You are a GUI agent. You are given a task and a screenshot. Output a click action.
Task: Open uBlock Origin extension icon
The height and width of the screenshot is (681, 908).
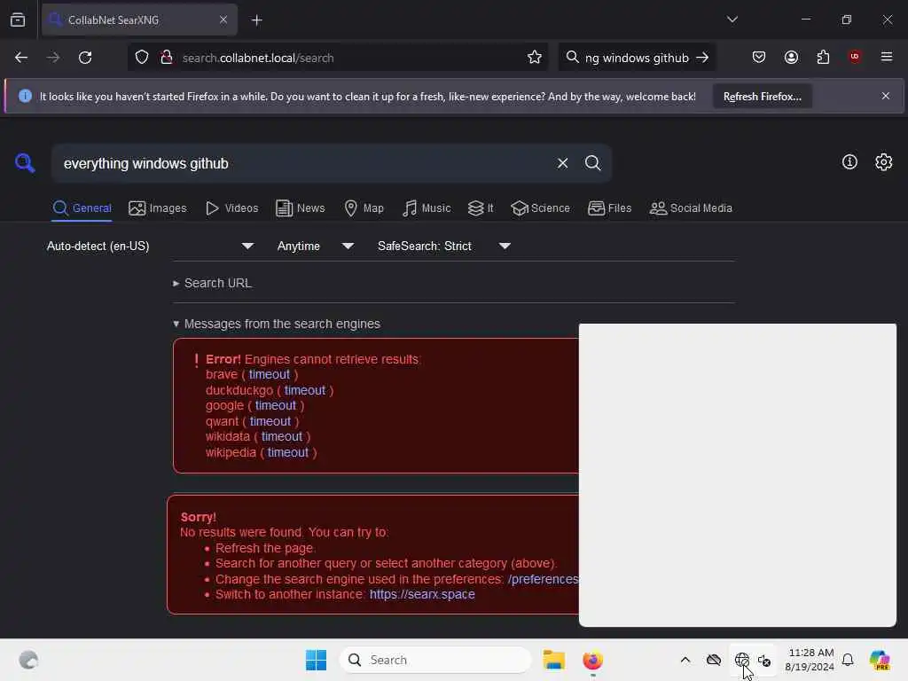pos(855,57)
